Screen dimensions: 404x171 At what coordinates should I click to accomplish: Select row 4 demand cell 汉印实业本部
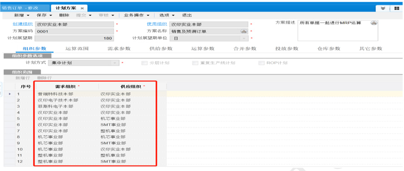(67, 112)
